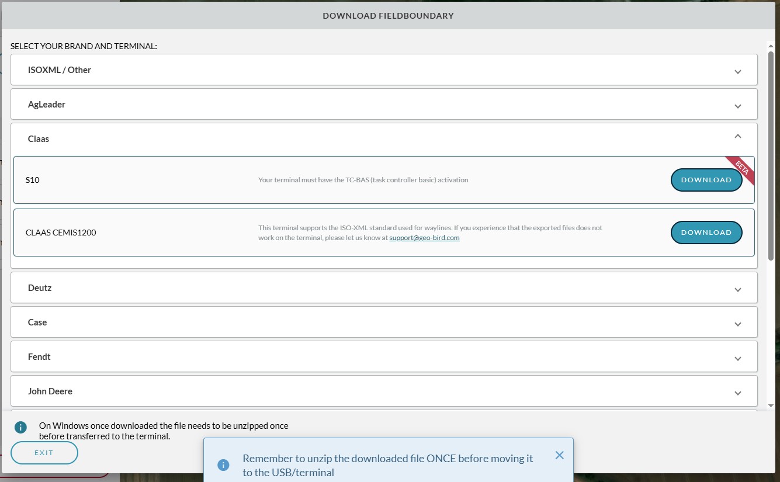Download field boundary for S10 terminal
Image resolution: width=780 pixels, height=482 pixels.
706,180
